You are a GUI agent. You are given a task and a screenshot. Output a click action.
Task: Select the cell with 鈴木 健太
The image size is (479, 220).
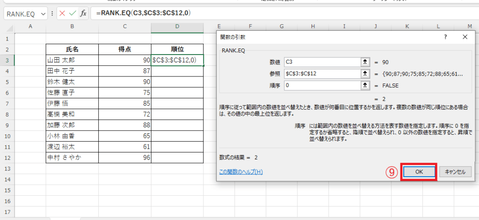[x=72, y=82]
